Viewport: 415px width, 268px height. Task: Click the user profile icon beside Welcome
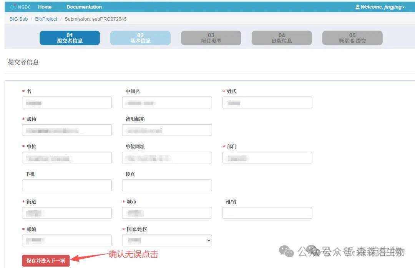click(x=357, y=7)
